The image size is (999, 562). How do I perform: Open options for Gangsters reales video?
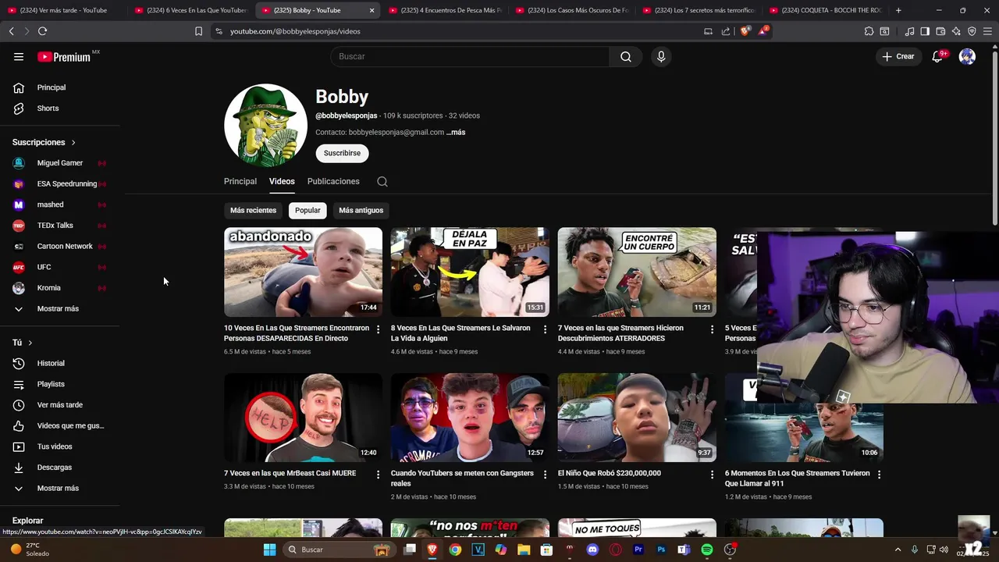546,475
